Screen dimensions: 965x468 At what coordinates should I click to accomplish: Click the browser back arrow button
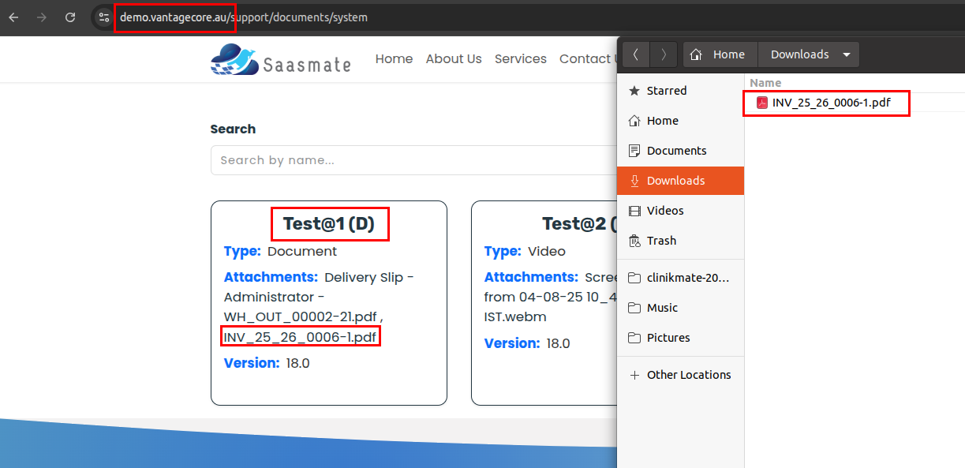[x=13, y=17]
